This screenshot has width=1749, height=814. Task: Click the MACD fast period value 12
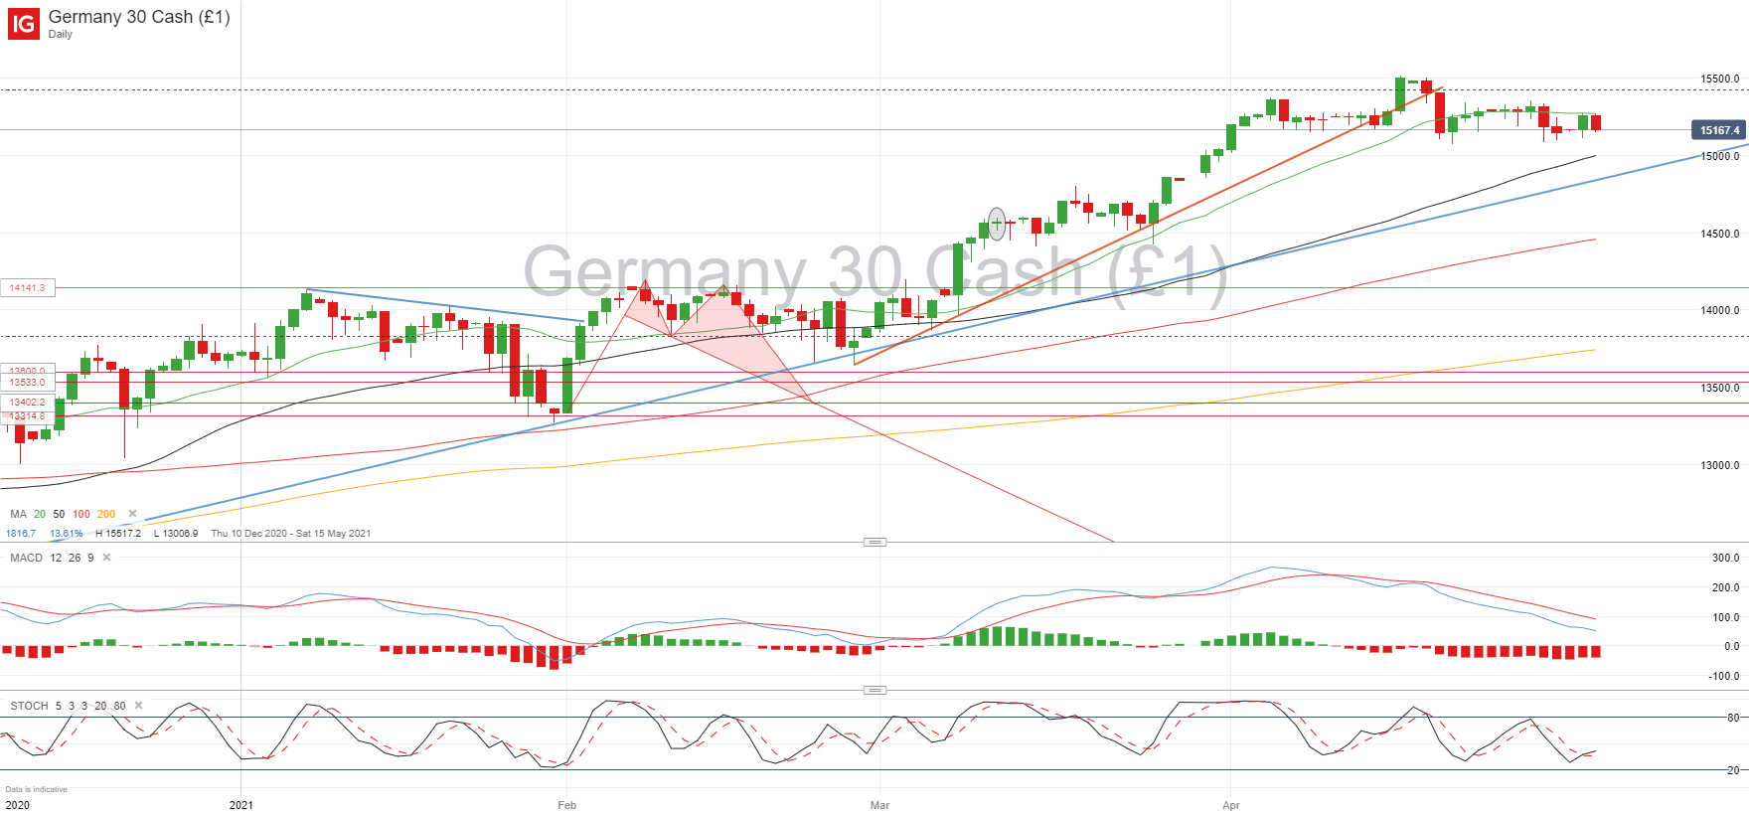click(56, 558)
